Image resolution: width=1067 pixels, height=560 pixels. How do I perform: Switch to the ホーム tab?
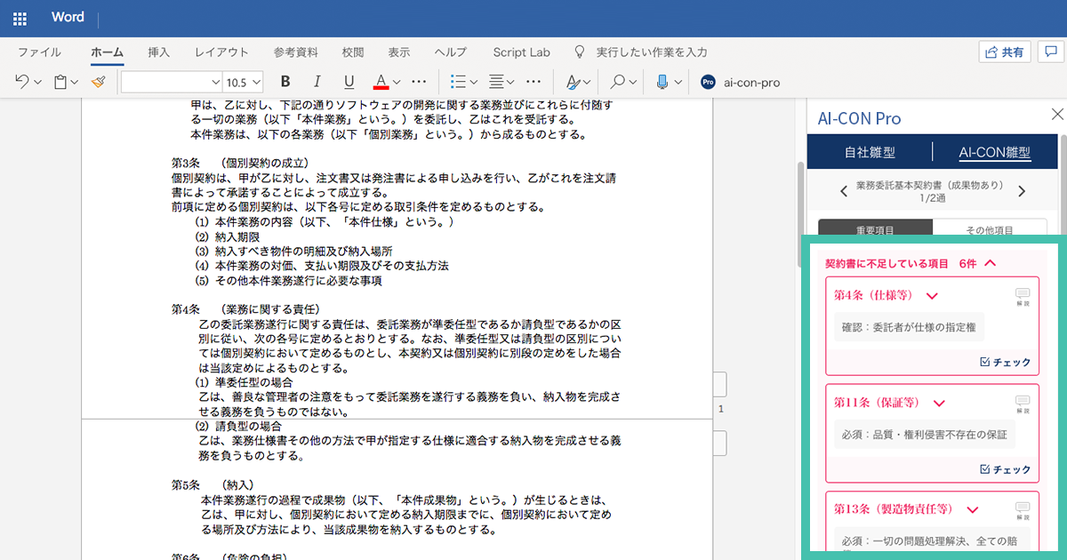tap(107, 52)
